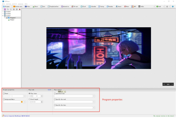Open the File menu

(x=3, y=4)
